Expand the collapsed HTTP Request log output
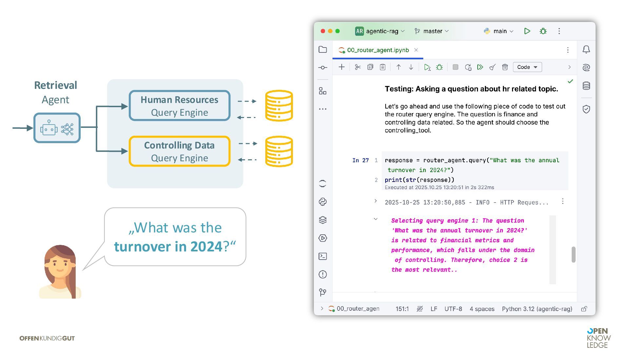Screen dimensions: 629x354 (376, 201)
